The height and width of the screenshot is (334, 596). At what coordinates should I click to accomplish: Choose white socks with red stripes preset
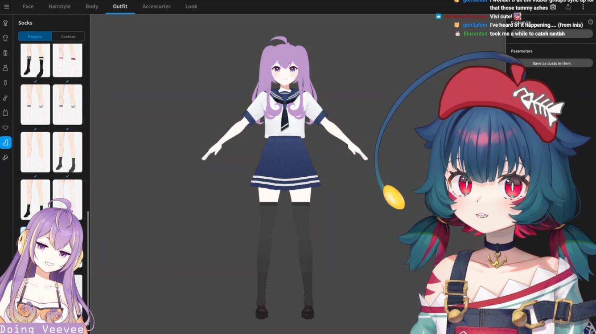(x=67, y=60)
